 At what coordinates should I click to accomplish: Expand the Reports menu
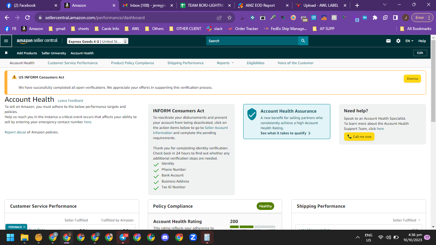click(x=225, y=63)
